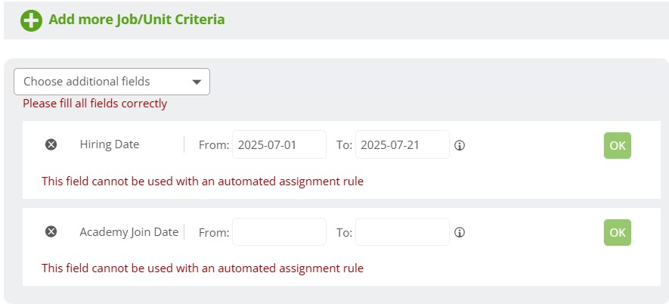This screenshot has height=304, width=669.
Task: Click the From: label in the Hiring Date row
Action: tap(214, 145)
